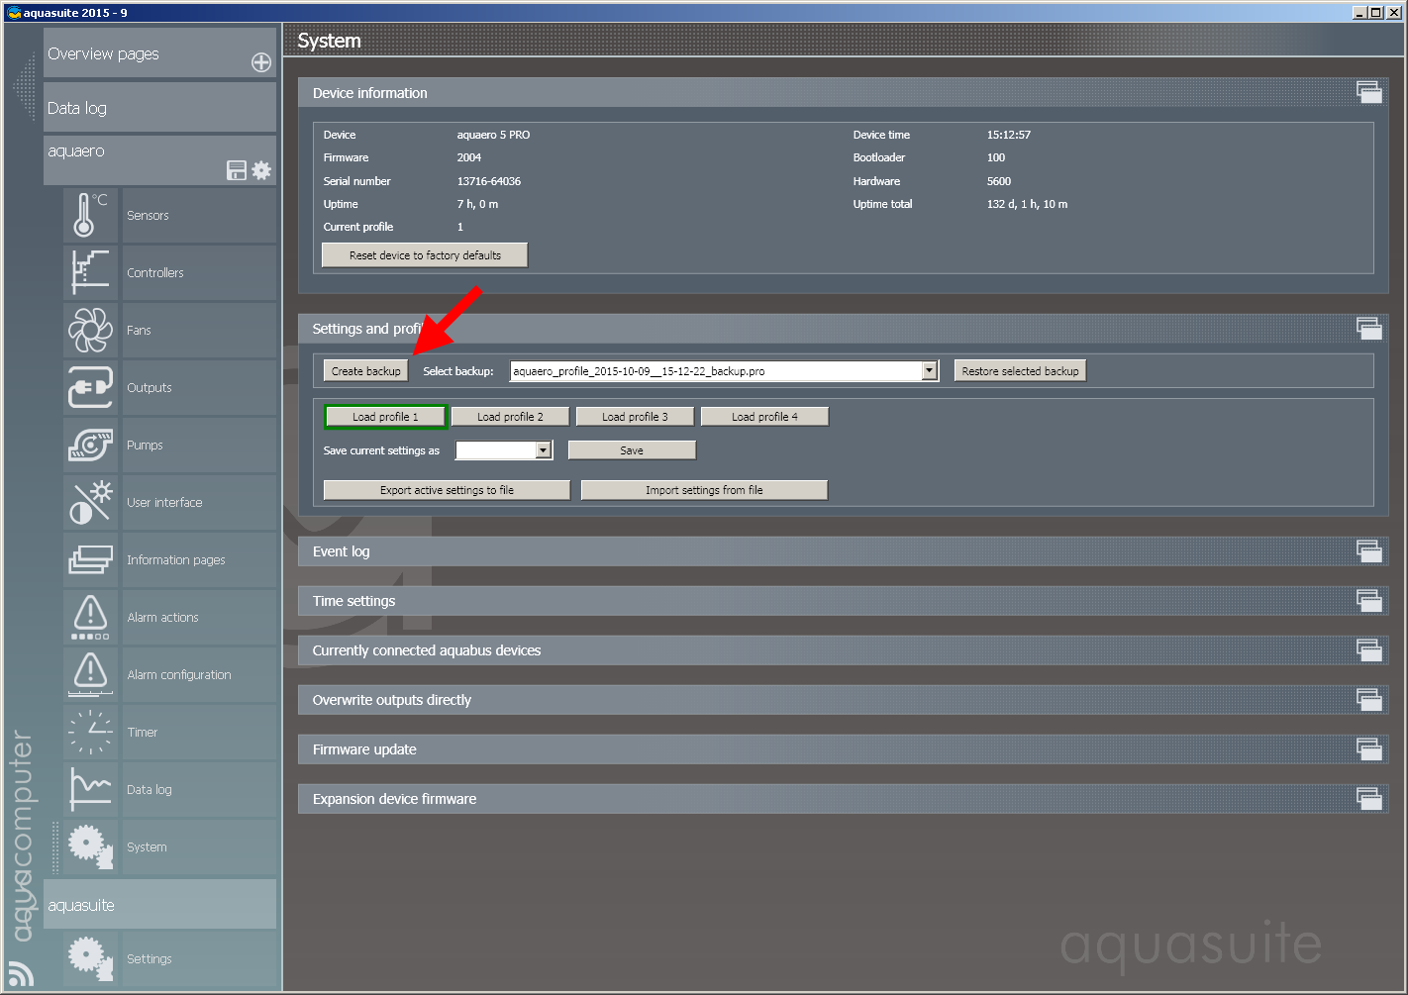Select the Pumps icon in sidebar
1408x995 pixels.
(90, 446)
